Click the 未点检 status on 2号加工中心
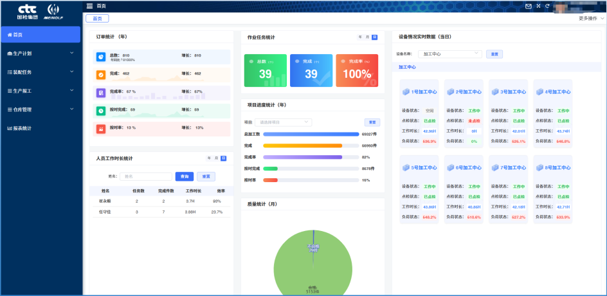Screen dimensions: 607x296 pos(475,121)
